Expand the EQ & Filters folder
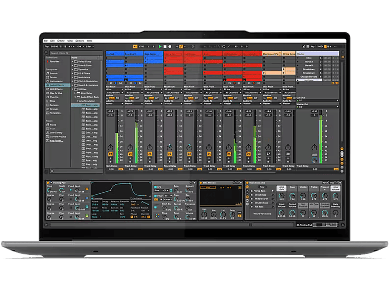This screenshot has width=389, height=290. click(x=72, y=74)
